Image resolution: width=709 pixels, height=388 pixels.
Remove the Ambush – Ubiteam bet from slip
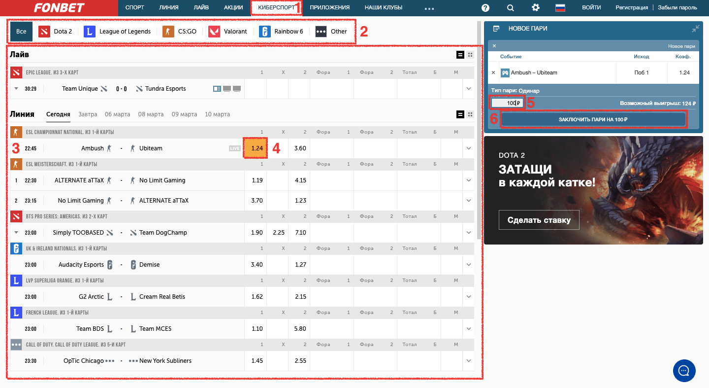click(x=494, y=72)
